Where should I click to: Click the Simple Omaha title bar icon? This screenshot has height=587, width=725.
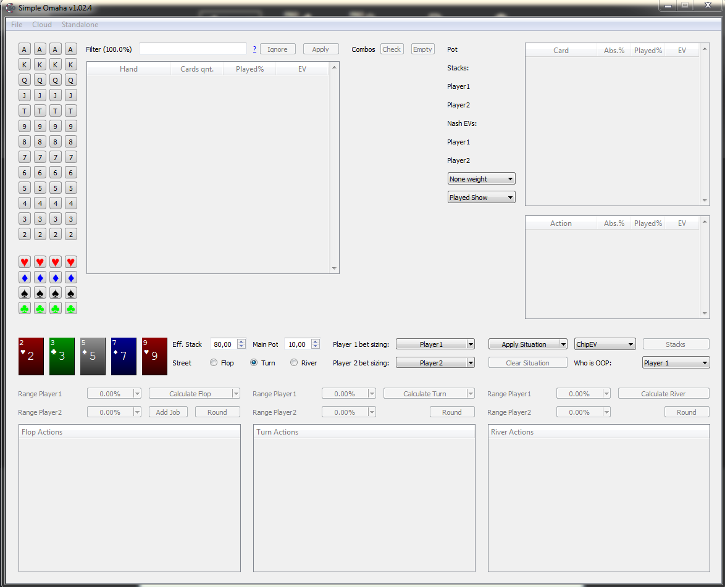click(x=10, y=8)
